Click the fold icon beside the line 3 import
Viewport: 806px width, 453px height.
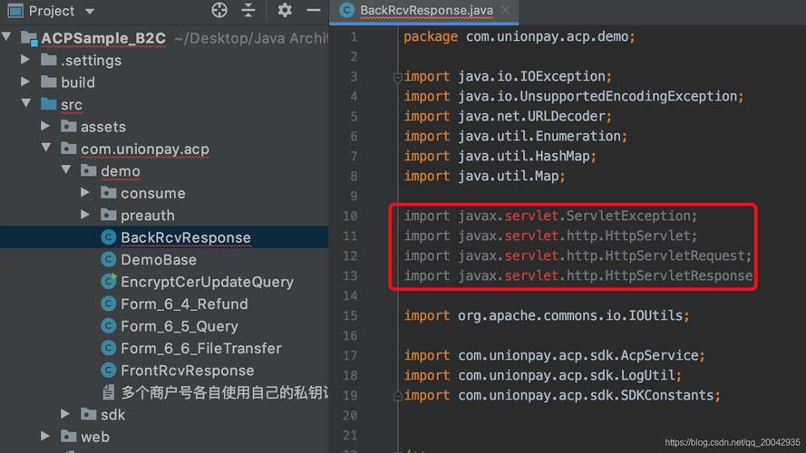(397, 77)
